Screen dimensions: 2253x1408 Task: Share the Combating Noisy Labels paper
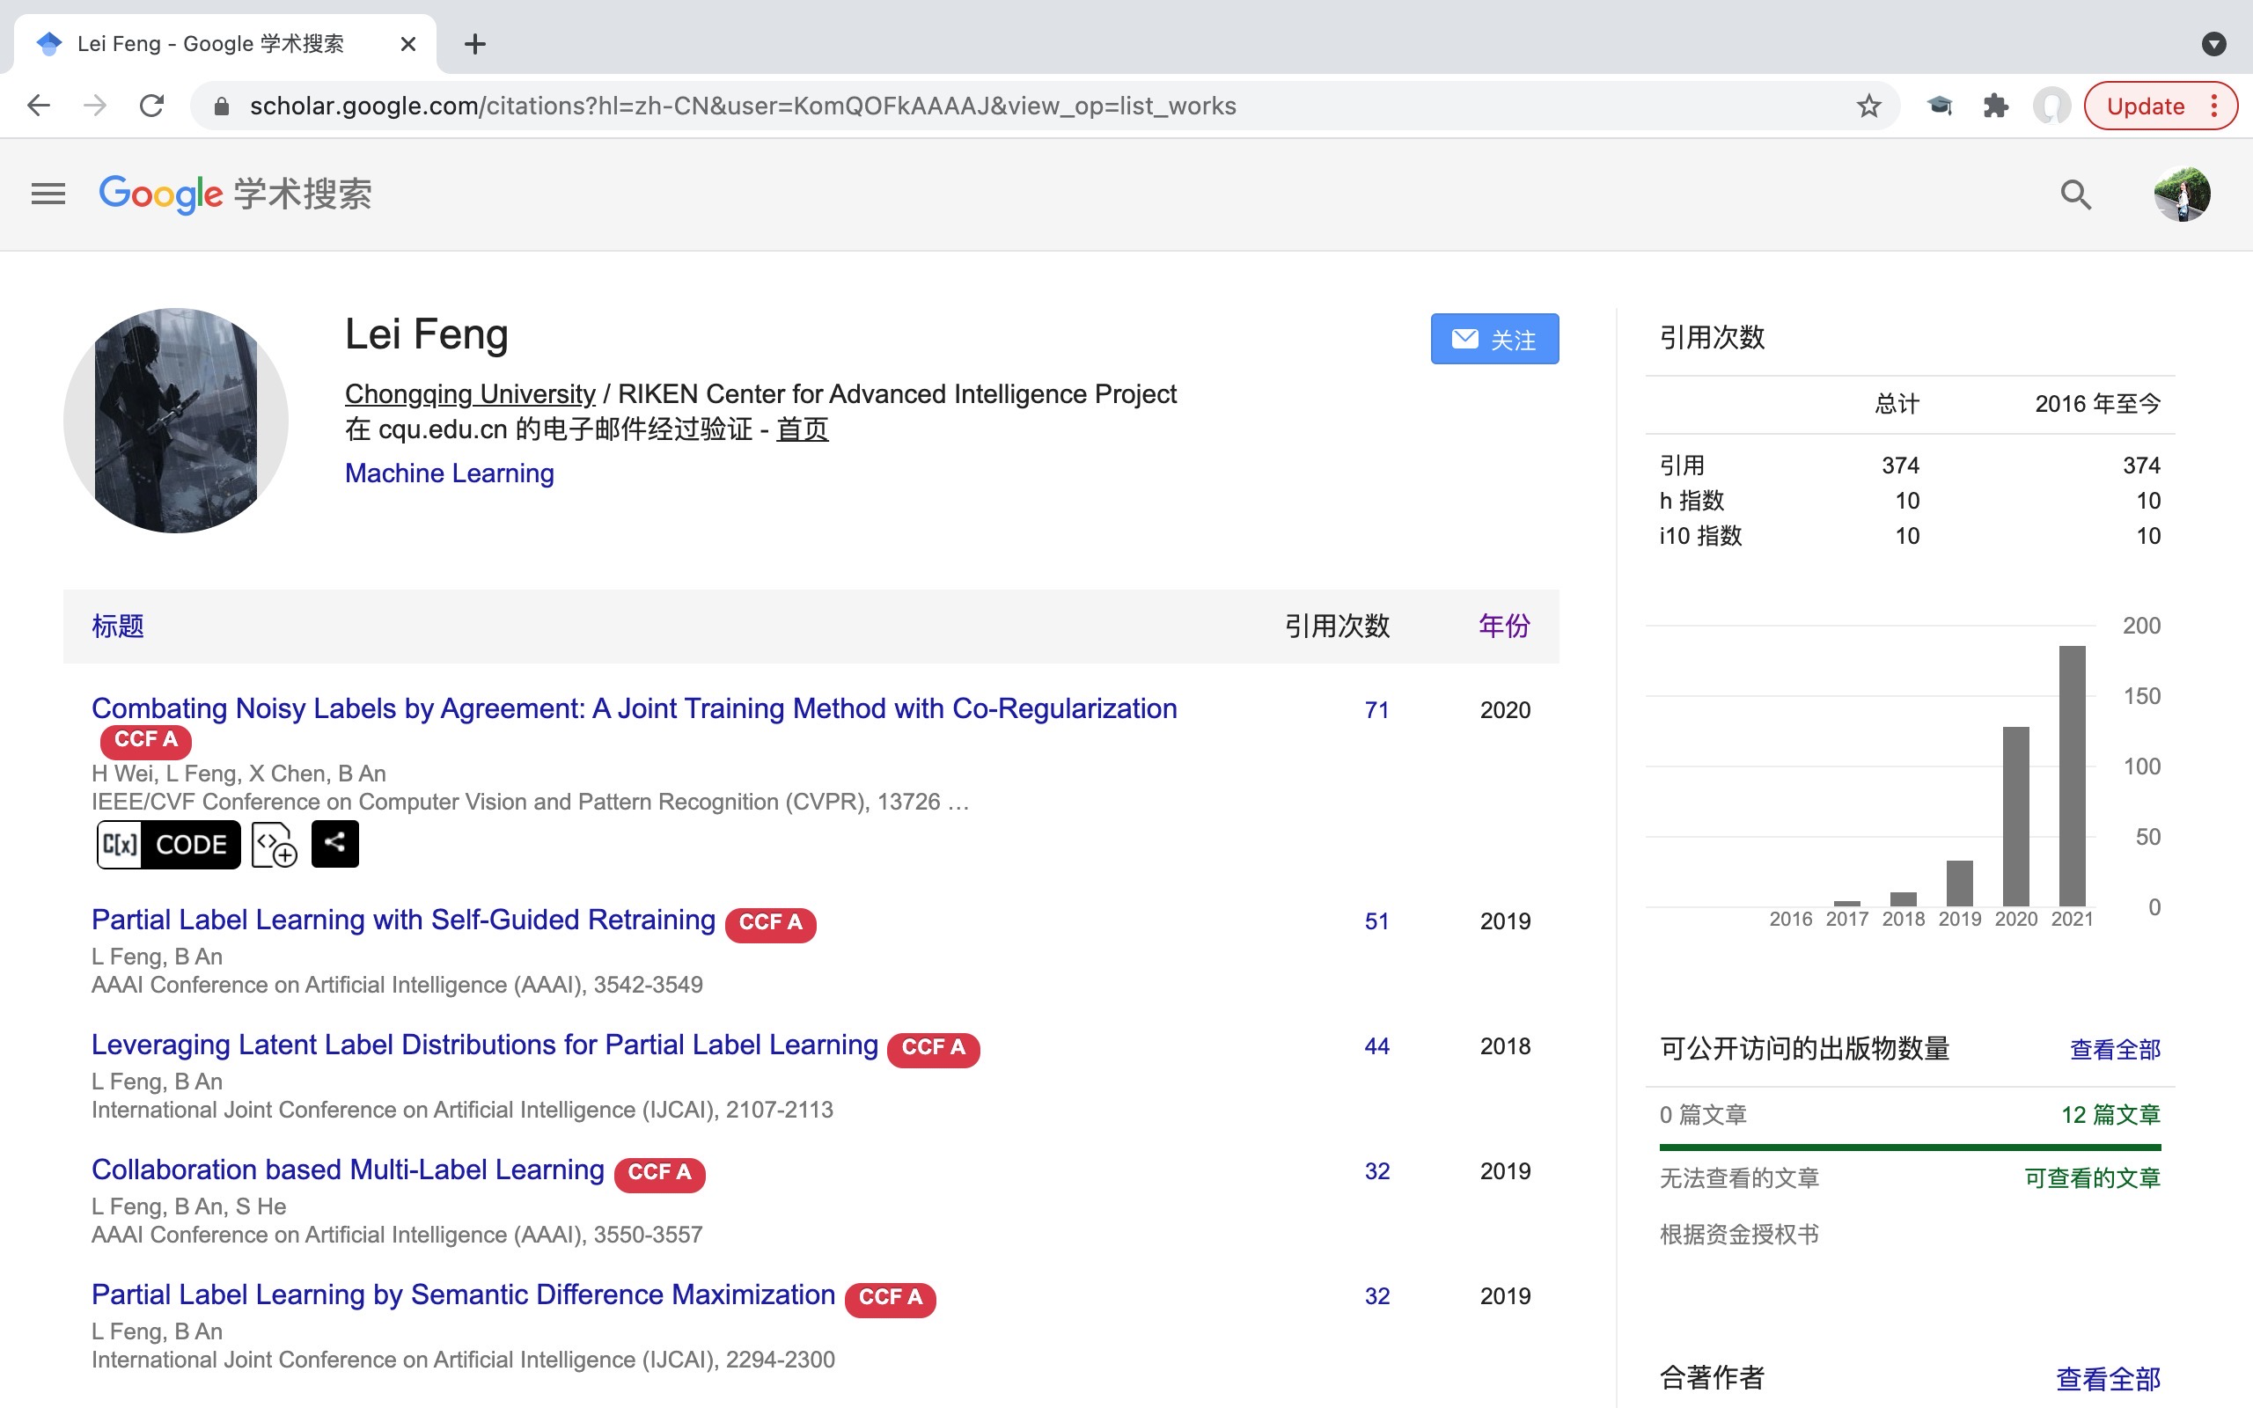(334, 843)
